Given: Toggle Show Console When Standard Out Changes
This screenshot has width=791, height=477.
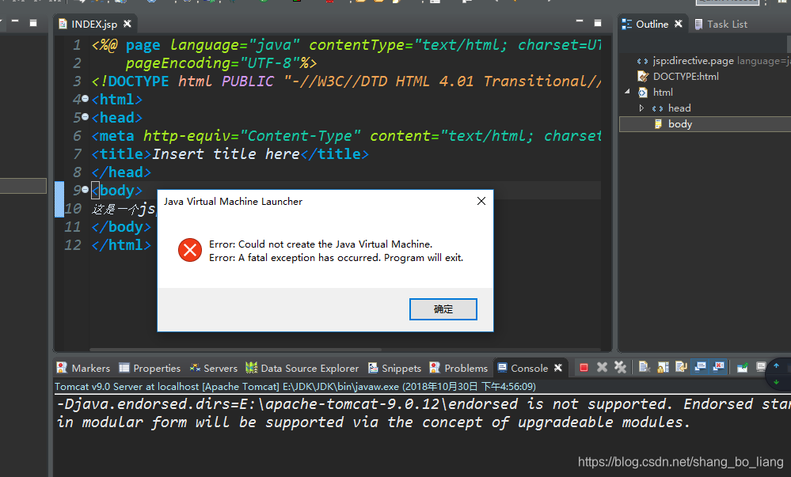Looking at the screenshot, I should point(701,366).
